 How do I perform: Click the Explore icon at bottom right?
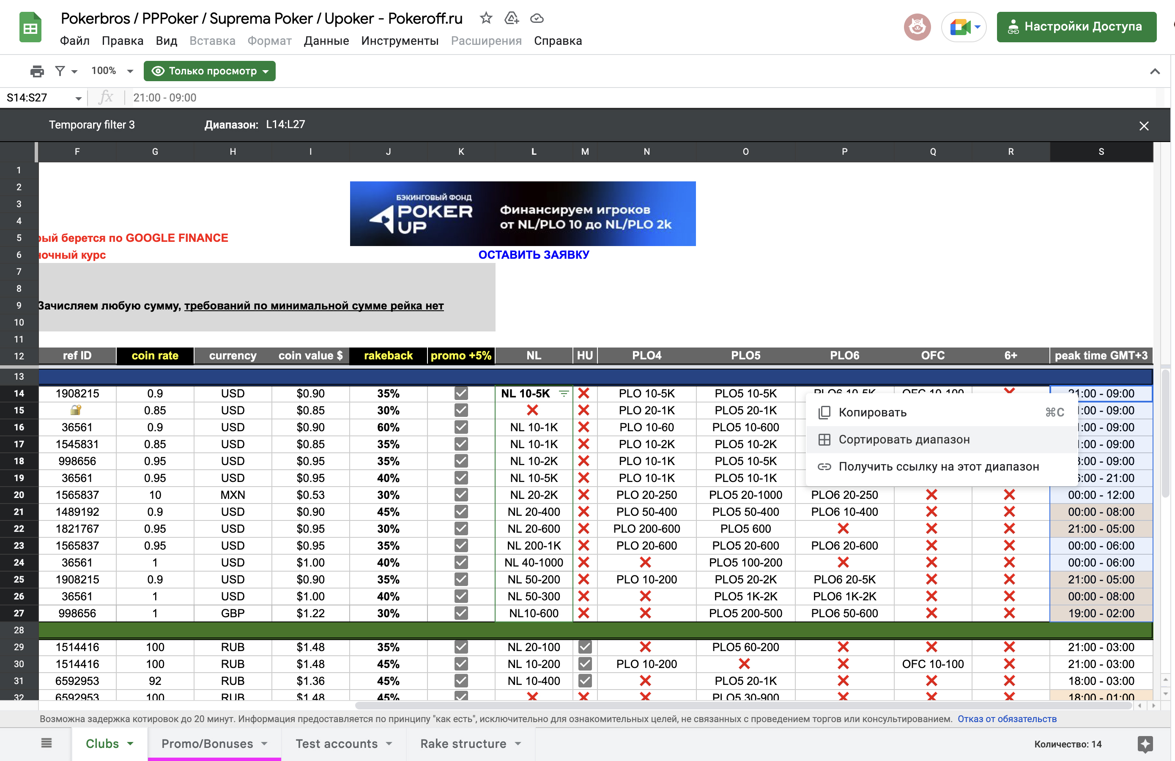click(x=1145, y=744)
